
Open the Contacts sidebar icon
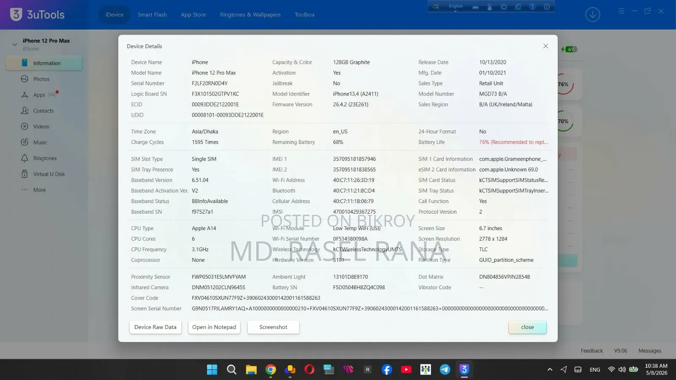point(25,111)
